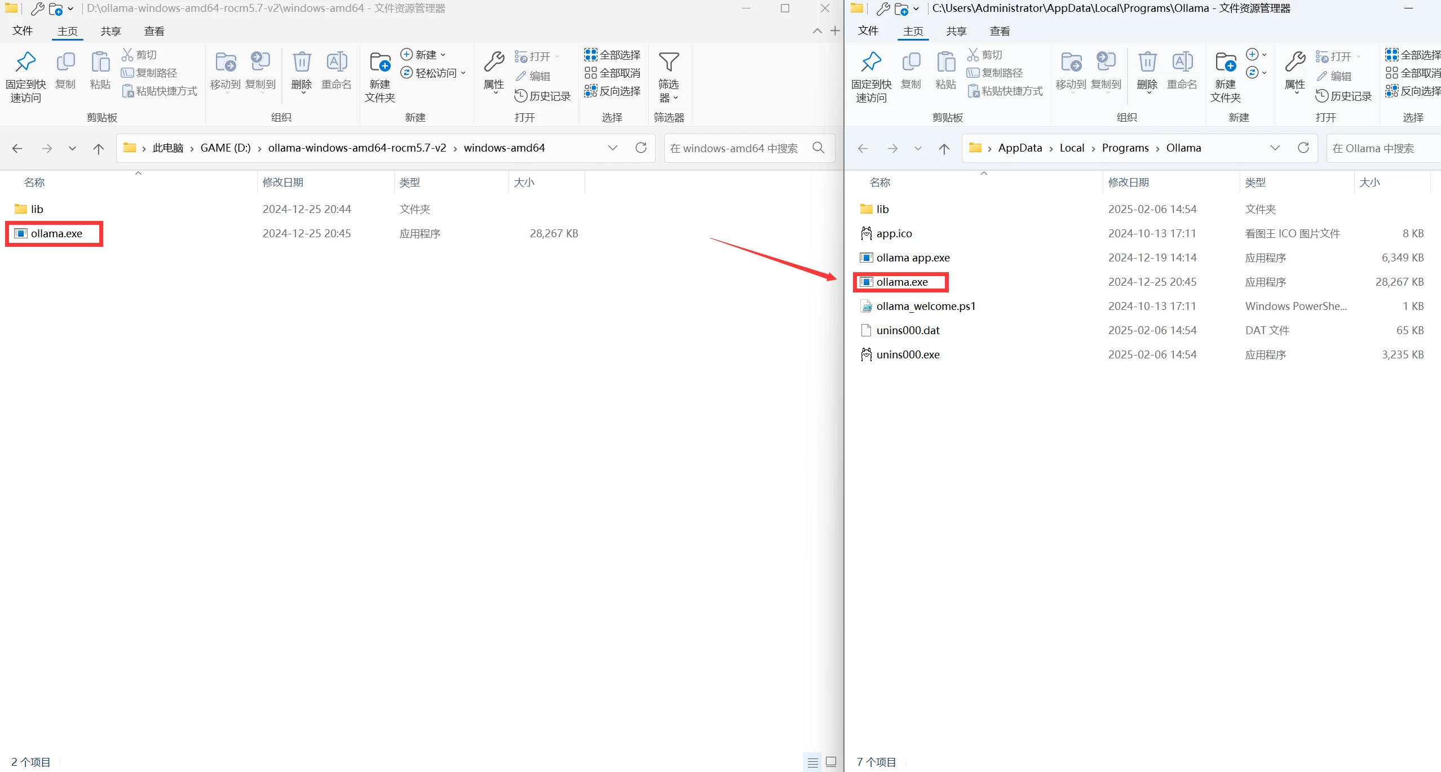
Task: Click the Rename icon in right window ribbon
Action: tap(1182, 62)
